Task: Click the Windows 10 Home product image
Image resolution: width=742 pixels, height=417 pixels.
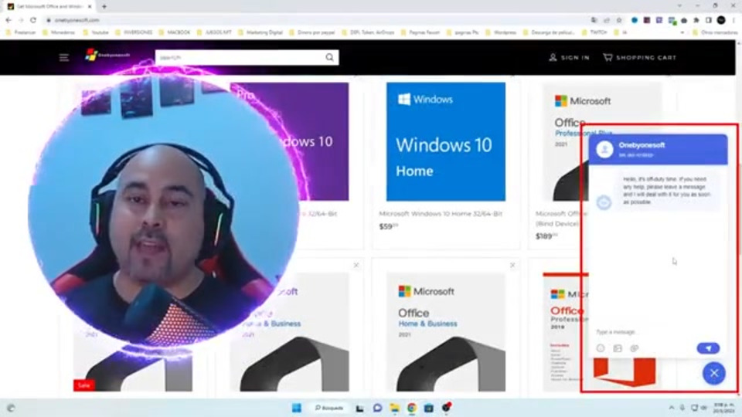Action: click(445, 141)
